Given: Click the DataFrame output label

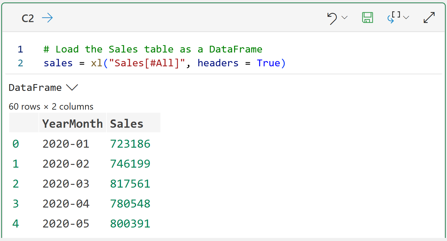Looking at the screenshot, I should tap(35, 88).
